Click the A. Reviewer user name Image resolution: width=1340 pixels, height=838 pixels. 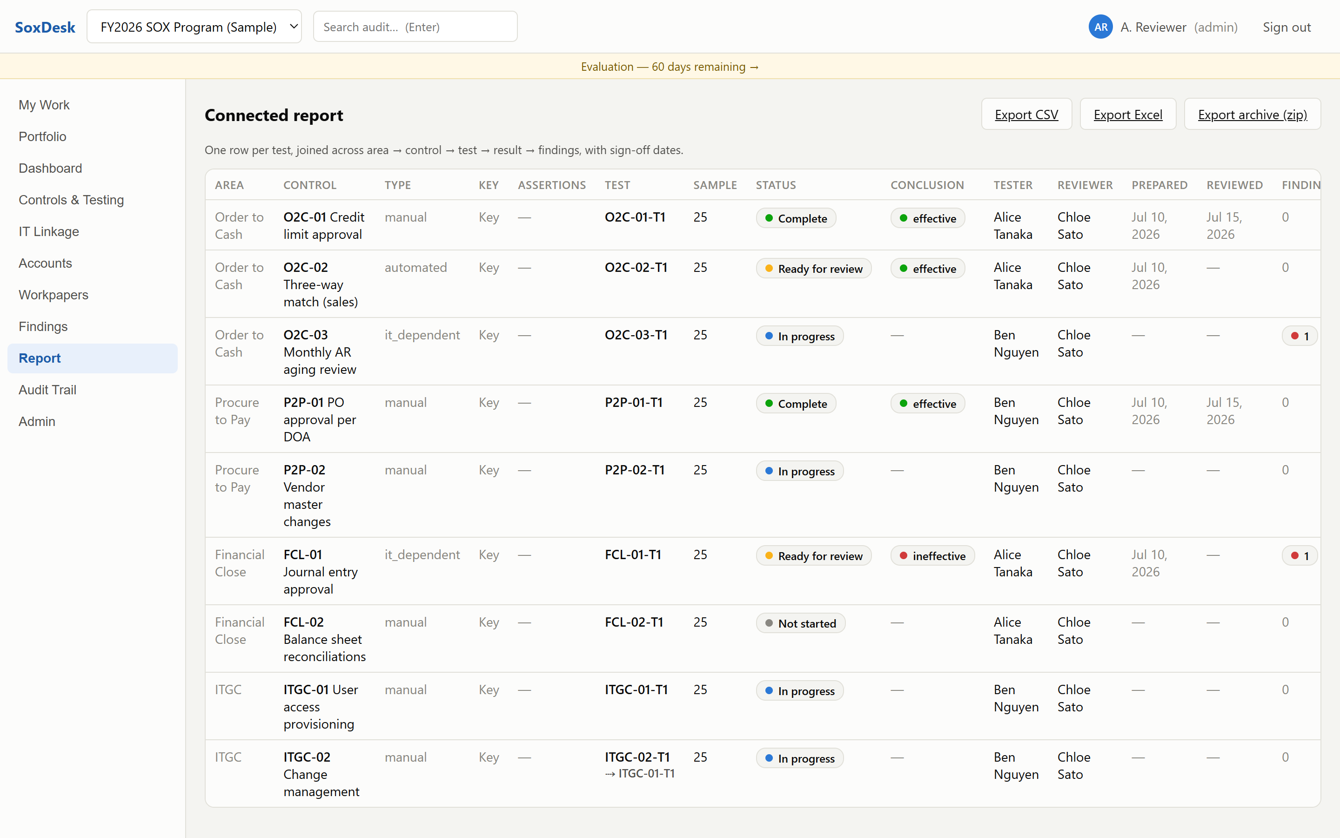(1153, 27)
